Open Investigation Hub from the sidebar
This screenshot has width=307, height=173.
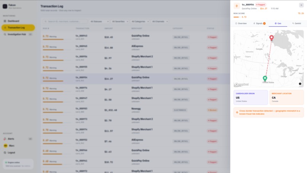point(18,34)
